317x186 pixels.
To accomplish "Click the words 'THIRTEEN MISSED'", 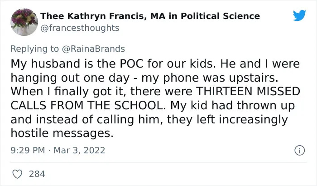I will (248, 91).
